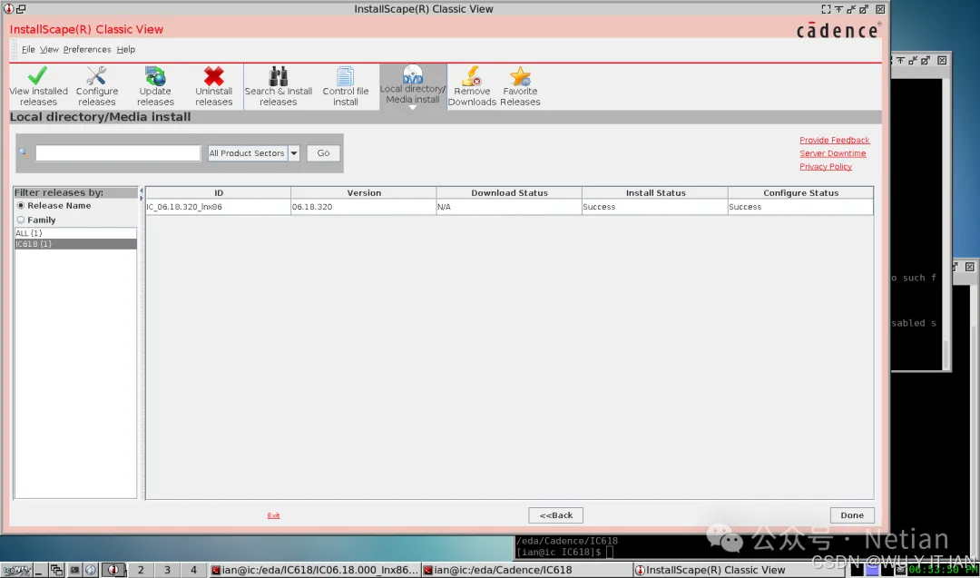Switch to workspace 3 in taskbar
Image resolution: width=980 pixels, height=578 pixels.
pos(167,570)
